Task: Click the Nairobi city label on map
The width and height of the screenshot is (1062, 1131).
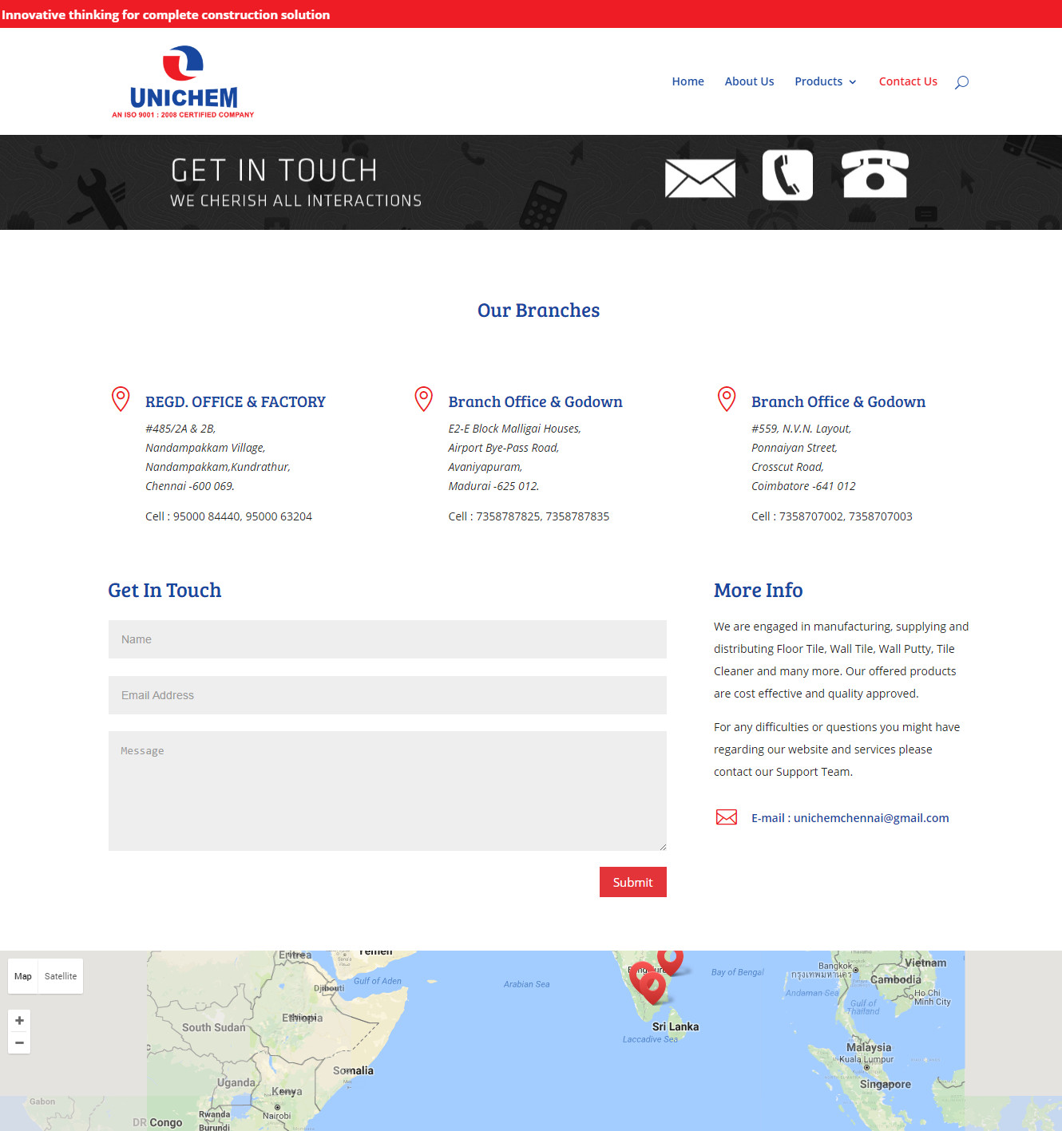Action: point(276,1116)
